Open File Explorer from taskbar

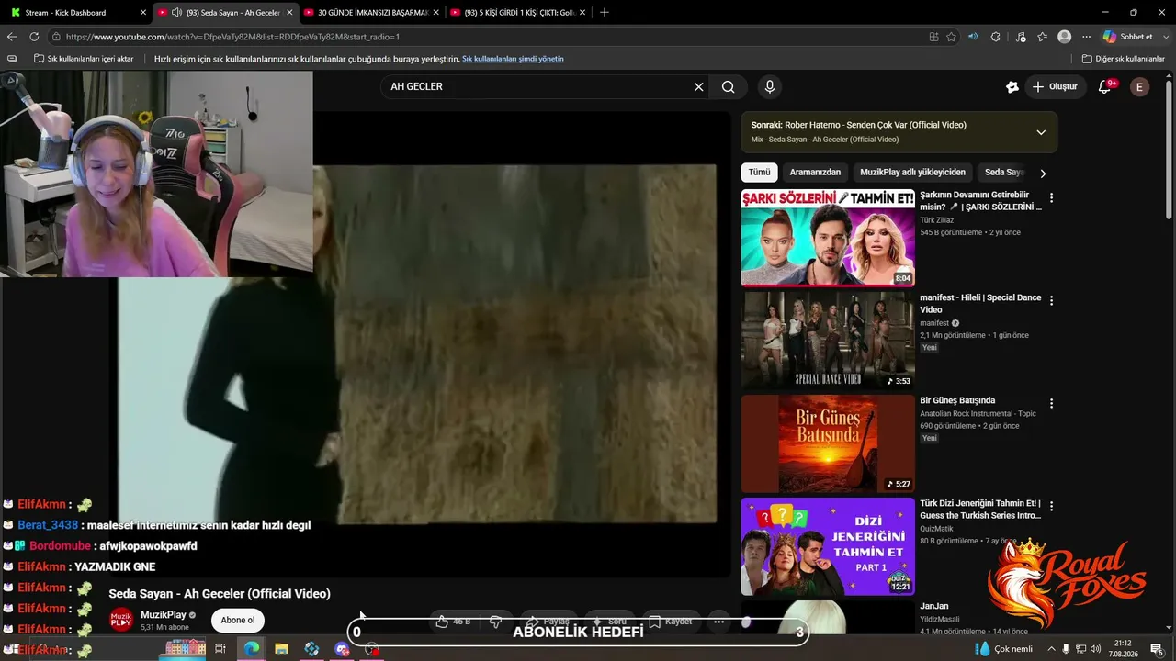(281, 649)
